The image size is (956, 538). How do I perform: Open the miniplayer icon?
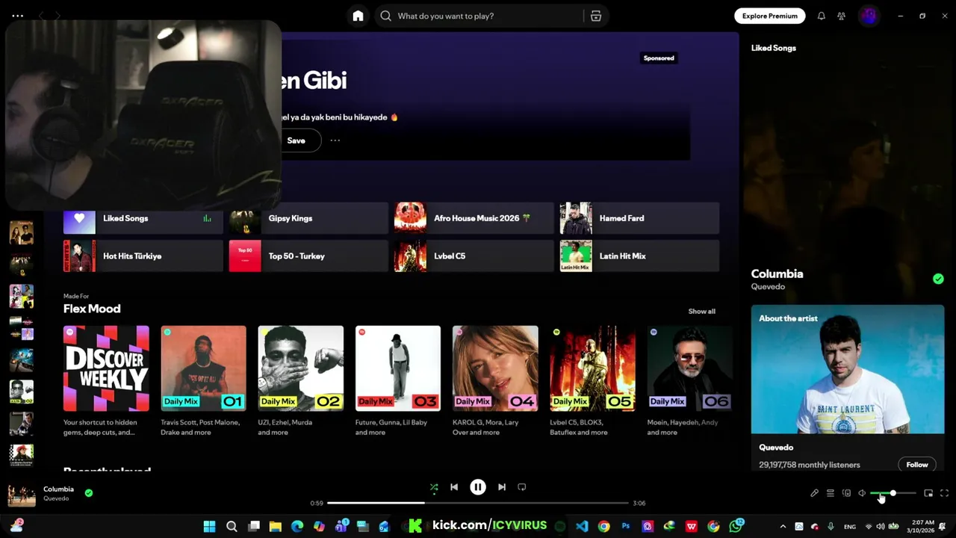click(x=928, y=493)
